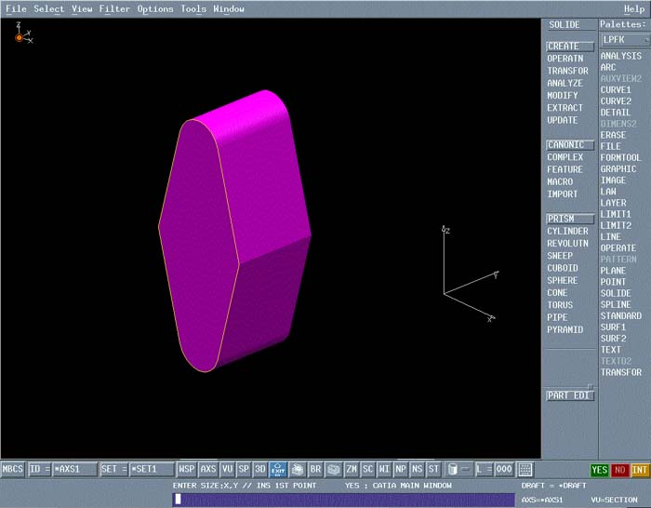Click the print icon beside EXIT
Image resolution: width=651 pixels, height=508 pixels.
(x=298, y=469)
